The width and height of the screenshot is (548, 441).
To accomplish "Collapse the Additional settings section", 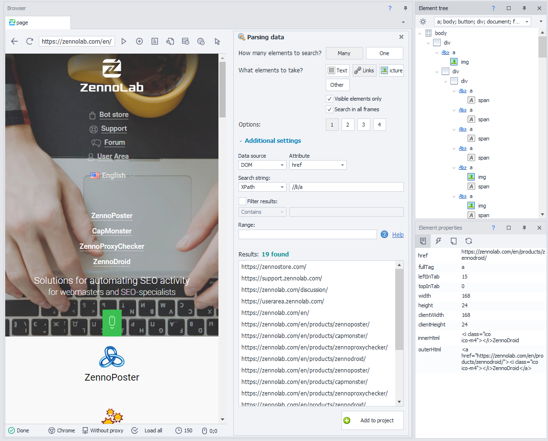I will (x=270, y=141).
